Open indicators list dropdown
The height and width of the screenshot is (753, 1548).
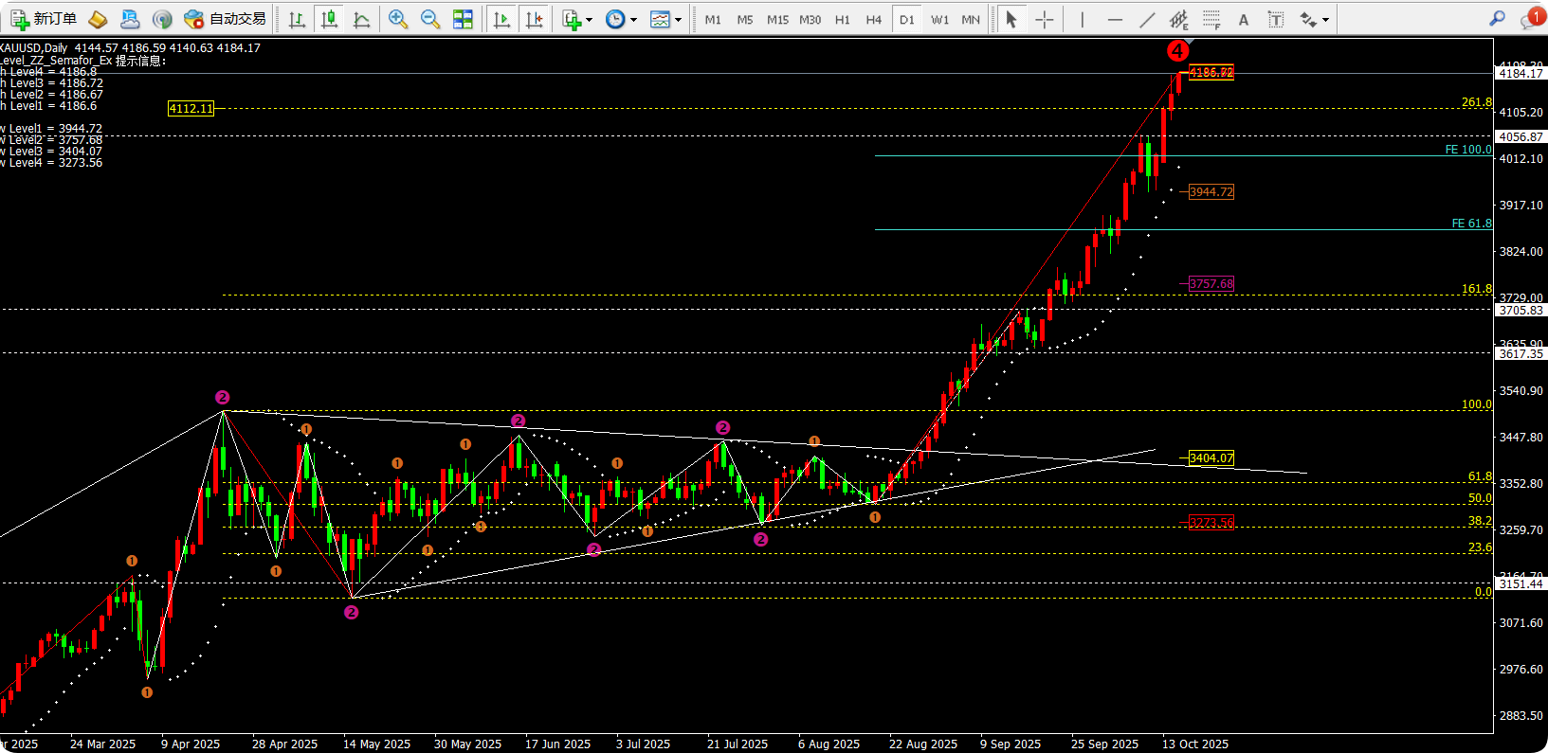576,19
